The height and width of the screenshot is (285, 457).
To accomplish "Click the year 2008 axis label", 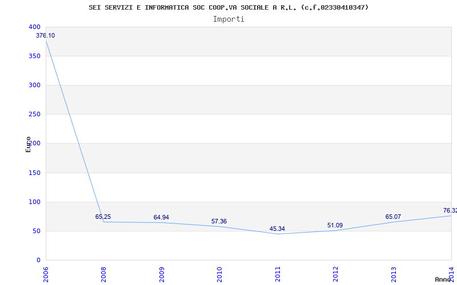I will (x=104, y=275).
